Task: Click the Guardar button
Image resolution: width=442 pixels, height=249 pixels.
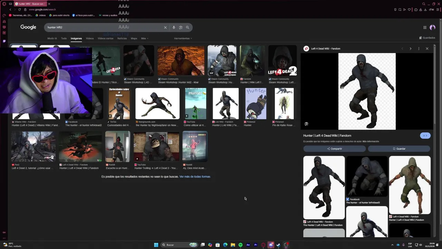Action: [399, 149]
